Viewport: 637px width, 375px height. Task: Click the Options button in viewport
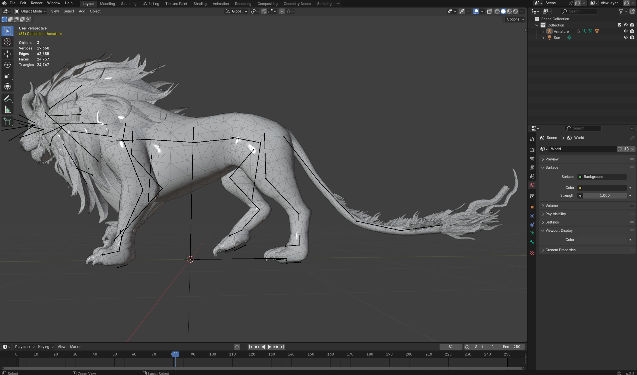(515, 19)
